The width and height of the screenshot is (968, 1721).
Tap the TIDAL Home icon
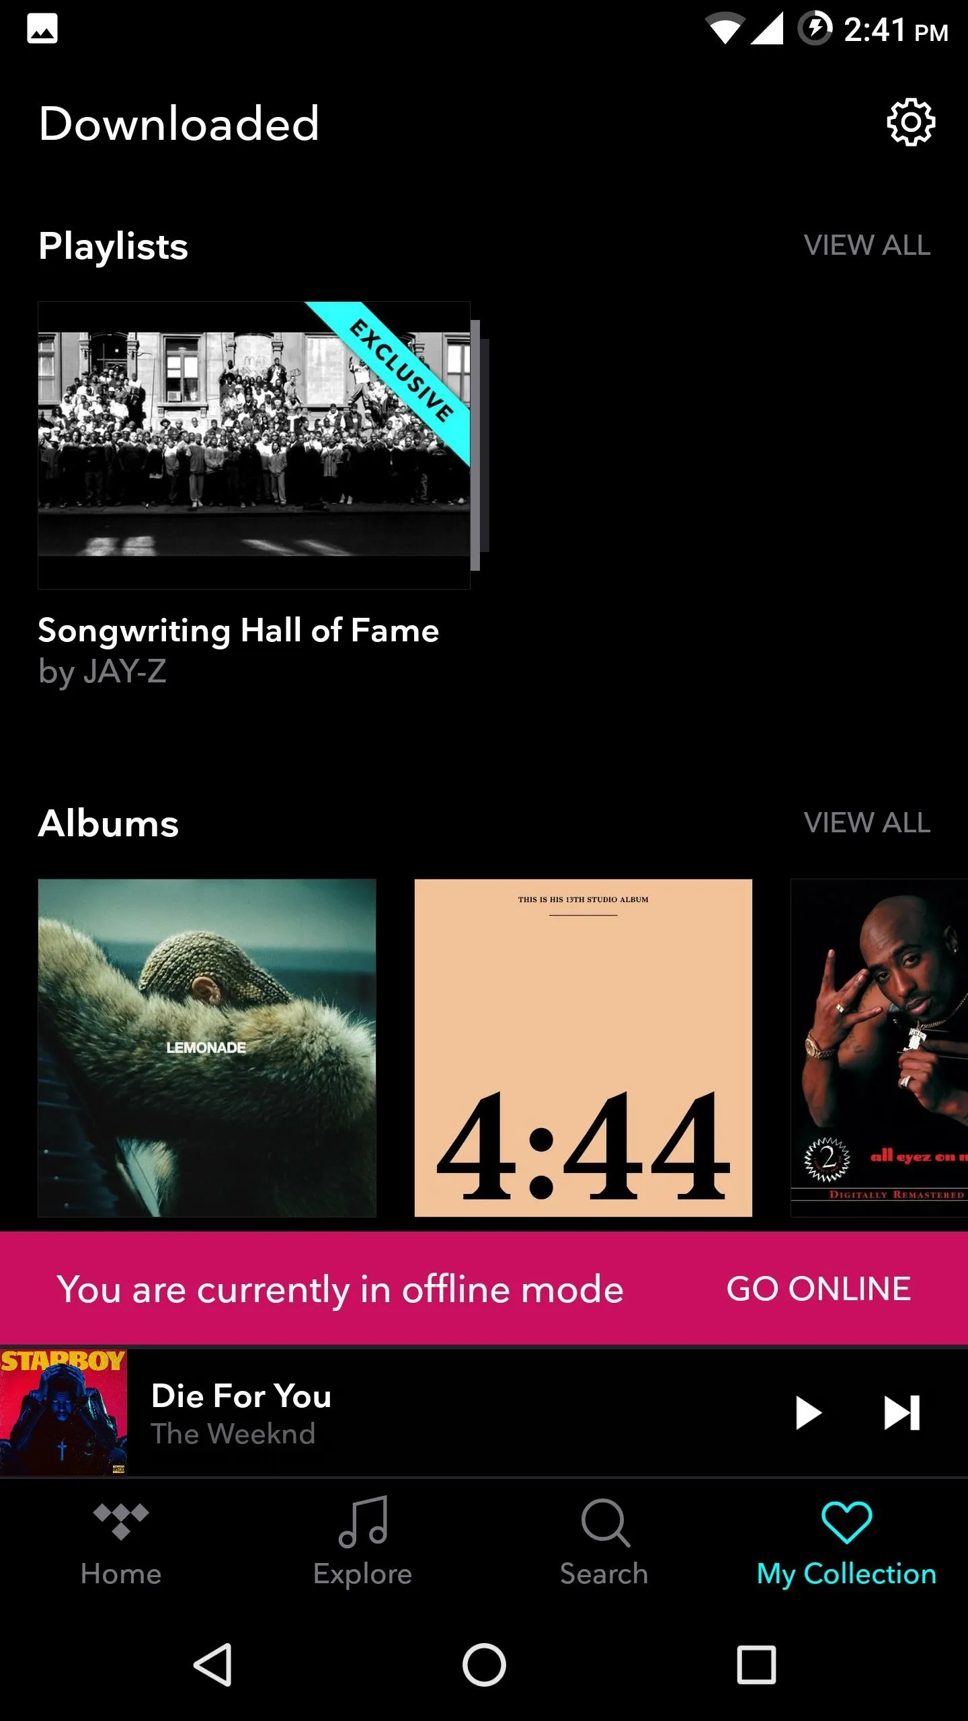click(x=121, y=1521)
